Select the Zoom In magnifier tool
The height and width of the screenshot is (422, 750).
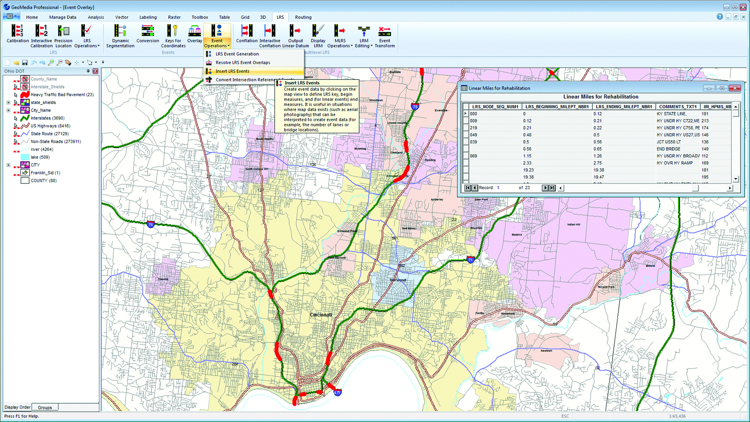[x=51, y=62]
